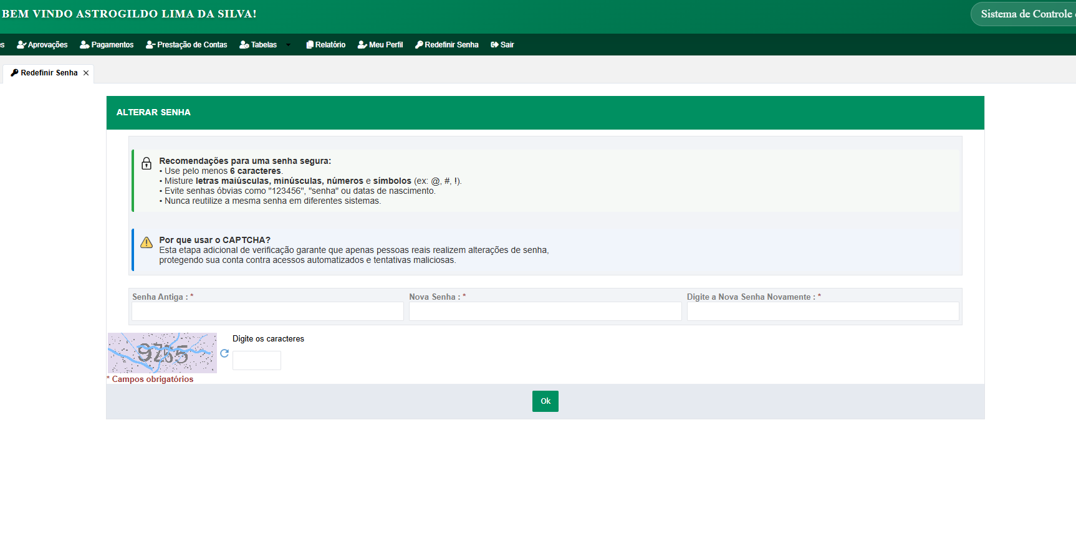Log out with Sair
The image size is (1076, 539).
[502, 45]
